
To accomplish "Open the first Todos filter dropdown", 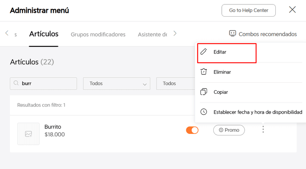I will 116,83.
